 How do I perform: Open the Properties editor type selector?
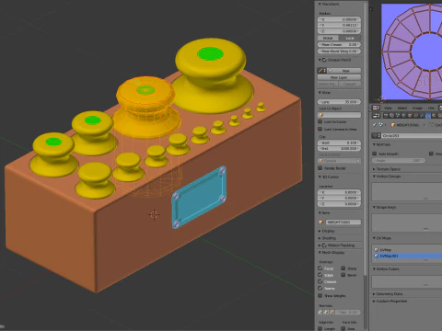(x=376, y=116)
